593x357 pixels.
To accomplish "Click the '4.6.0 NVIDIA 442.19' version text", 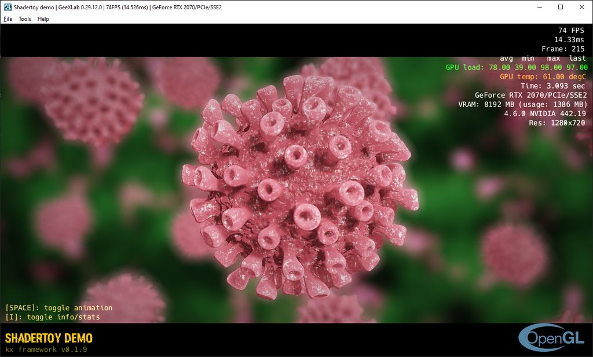I will pos(544,113).
